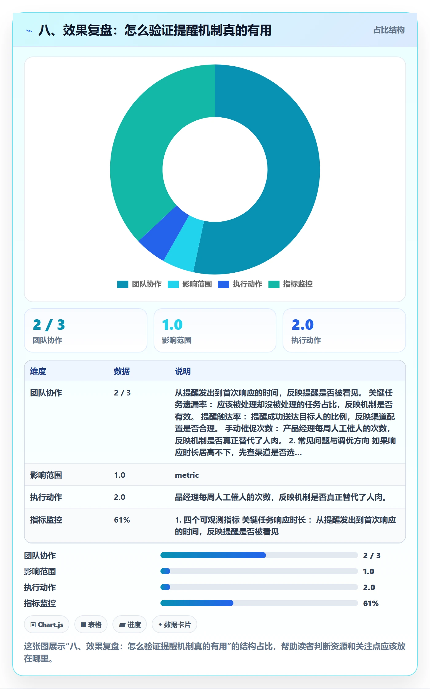Select the 表格 tag chip
Viewport: 430px width, 689px height.
91,625
